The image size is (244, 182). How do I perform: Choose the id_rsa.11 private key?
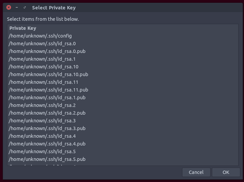[44, 82]
